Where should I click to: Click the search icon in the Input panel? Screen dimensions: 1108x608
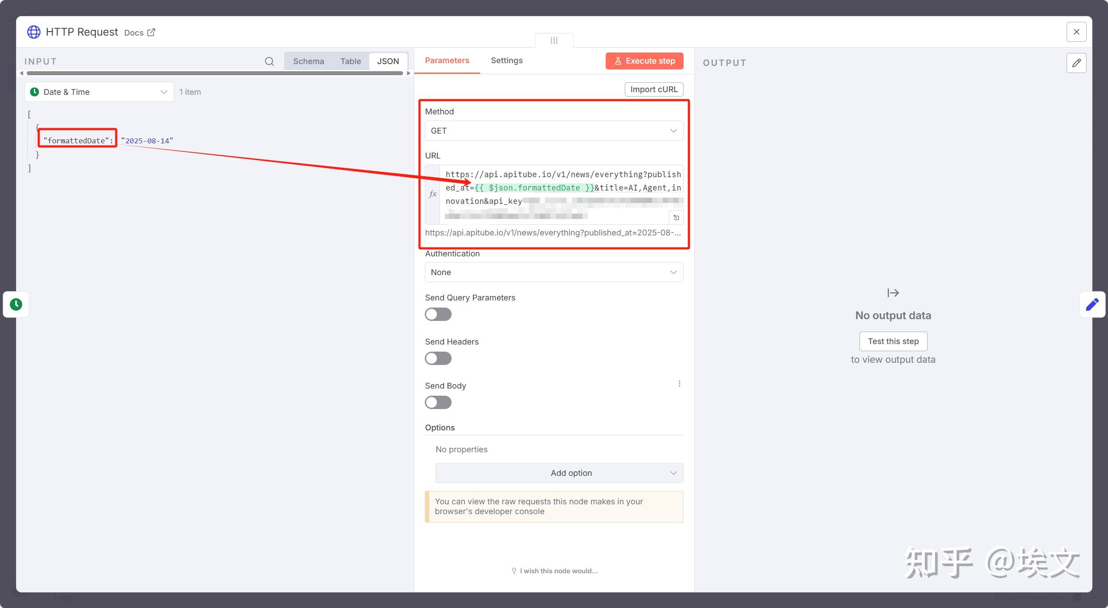(269, 61)
